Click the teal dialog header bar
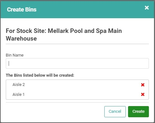The width and height of the screenshot is (155, 123). [x=77, y=10]
